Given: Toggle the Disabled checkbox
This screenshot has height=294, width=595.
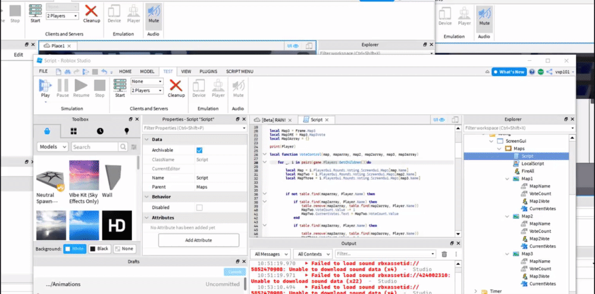Looking at the screenshot, I should click(199, 208).
